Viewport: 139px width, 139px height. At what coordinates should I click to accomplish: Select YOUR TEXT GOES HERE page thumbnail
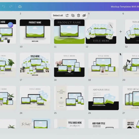tap(131, 124)
